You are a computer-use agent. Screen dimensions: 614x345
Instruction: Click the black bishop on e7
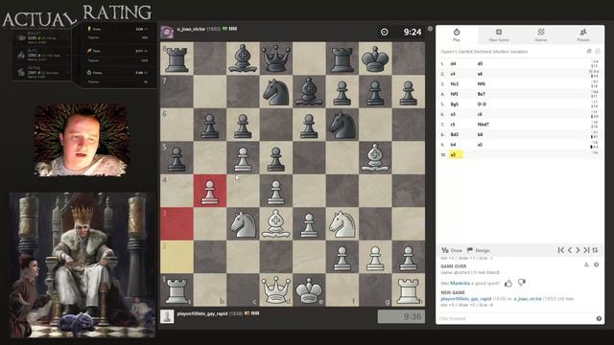coord(309,92)
